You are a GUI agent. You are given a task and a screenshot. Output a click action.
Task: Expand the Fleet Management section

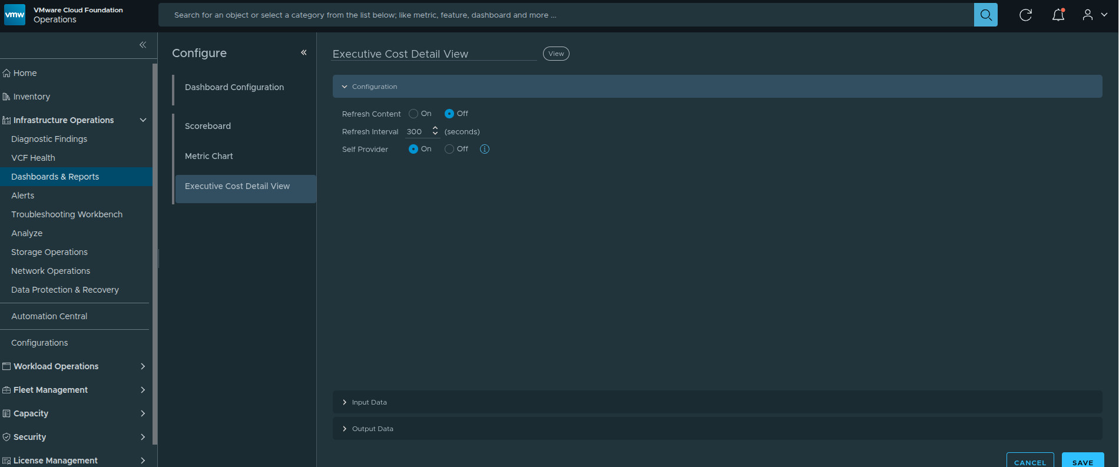click(143, 390)
